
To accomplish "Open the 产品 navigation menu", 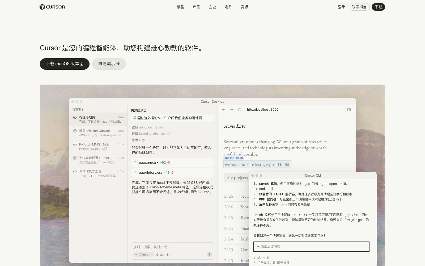I will point(197,7).
